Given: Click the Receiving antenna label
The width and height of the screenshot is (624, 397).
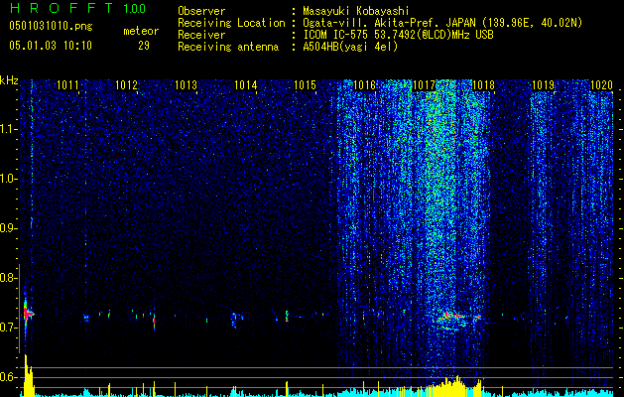Looking at the screenshot, I should point(228,47).
